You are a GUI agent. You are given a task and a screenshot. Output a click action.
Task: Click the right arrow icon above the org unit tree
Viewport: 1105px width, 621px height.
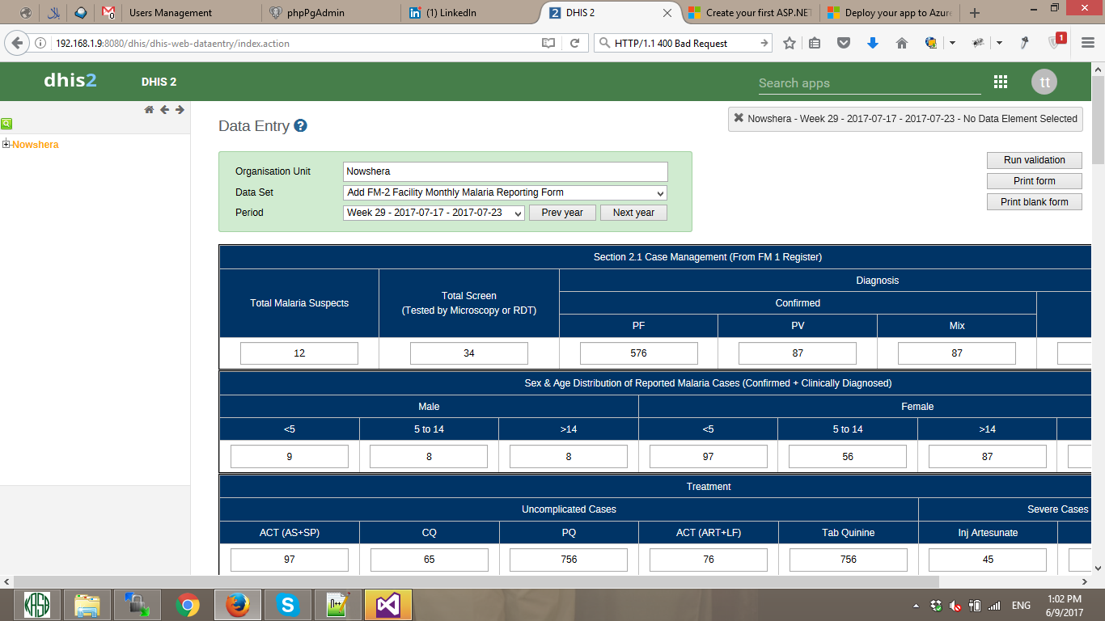coord(180,109)
